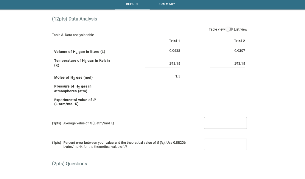Toggle from Table view to List view
The height and width of the screenshot is (179, 305).
[229, 29]
